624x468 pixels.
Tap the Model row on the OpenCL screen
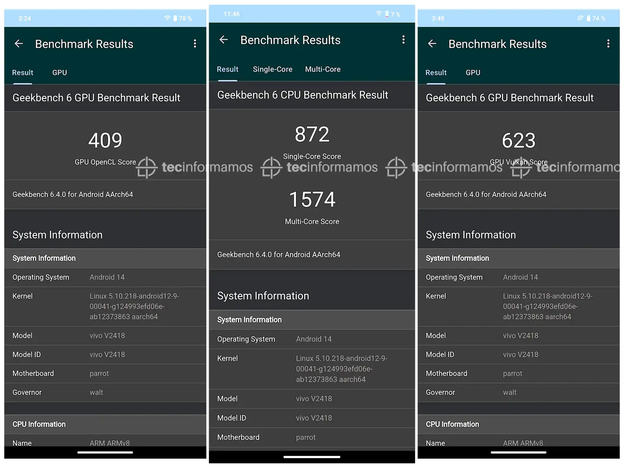pyautogui.click(x=105, y=336)
